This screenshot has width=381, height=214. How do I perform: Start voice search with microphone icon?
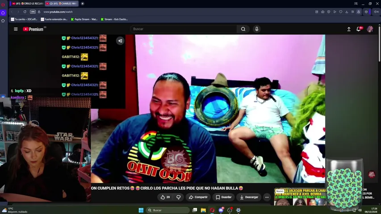(256, 29)
